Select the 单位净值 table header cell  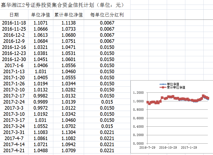(x=41, y=15)
